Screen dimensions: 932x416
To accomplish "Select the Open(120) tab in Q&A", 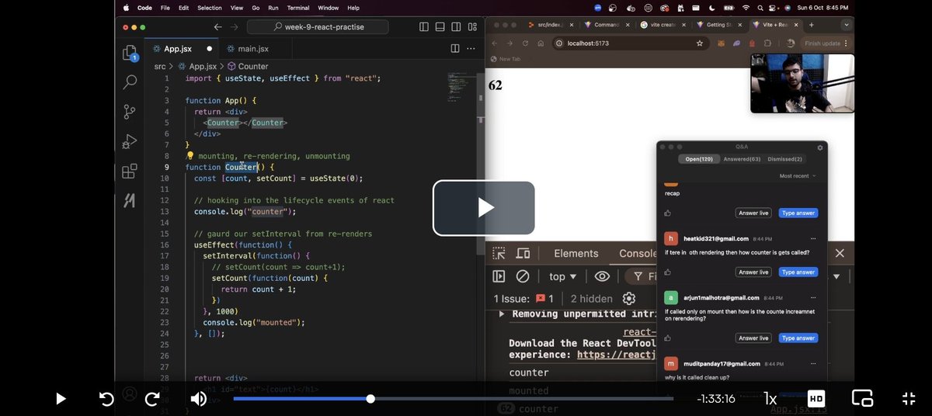I will tap(699, 159).
